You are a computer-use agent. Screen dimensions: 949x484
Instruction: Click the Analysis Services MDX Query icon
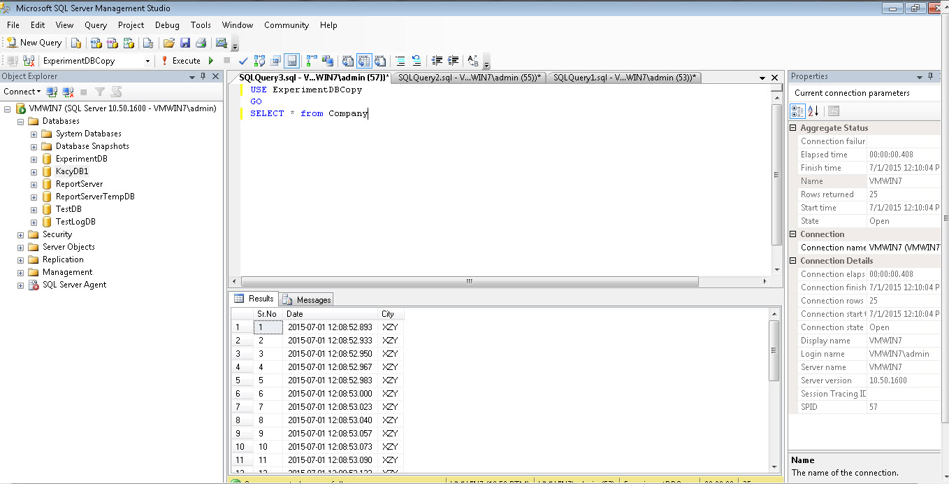96,43
